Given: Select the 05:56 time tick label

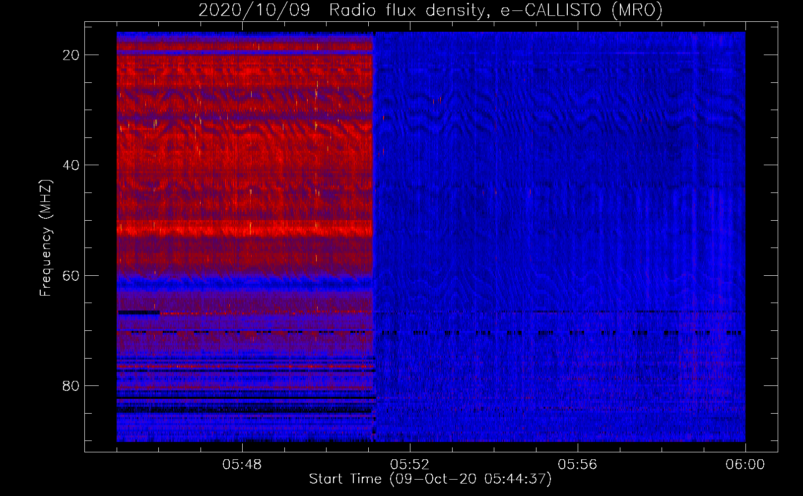Looking at the screenshot, I should (578, 465).
